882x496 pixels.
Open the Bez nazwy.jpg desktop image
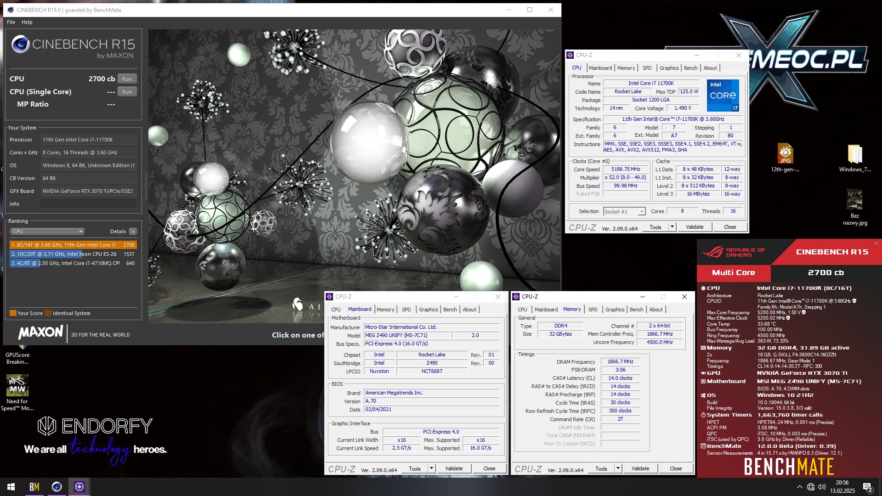tap(855, 207)
